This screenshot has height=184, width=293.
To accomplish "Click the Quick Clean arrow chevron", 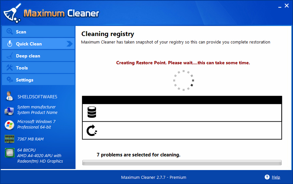I will coord(70,44).
